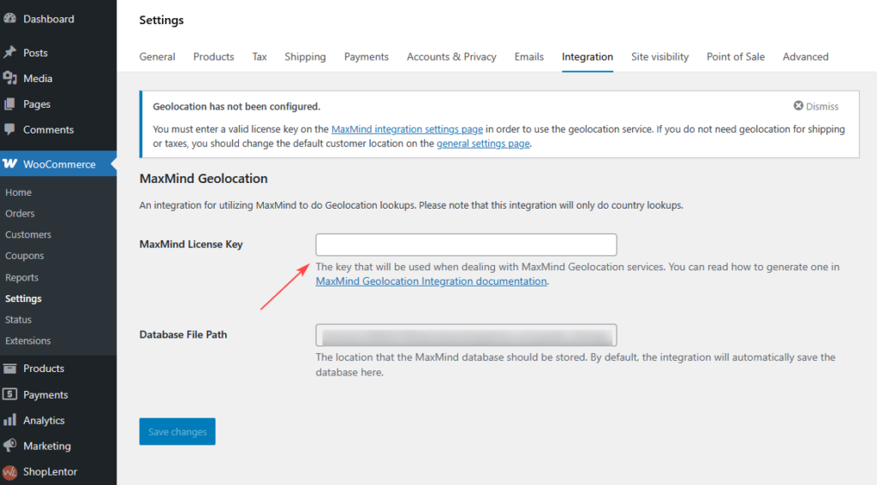Click the Dashboard gauge icon
877x485 pixels.
[x=9, y=19]
